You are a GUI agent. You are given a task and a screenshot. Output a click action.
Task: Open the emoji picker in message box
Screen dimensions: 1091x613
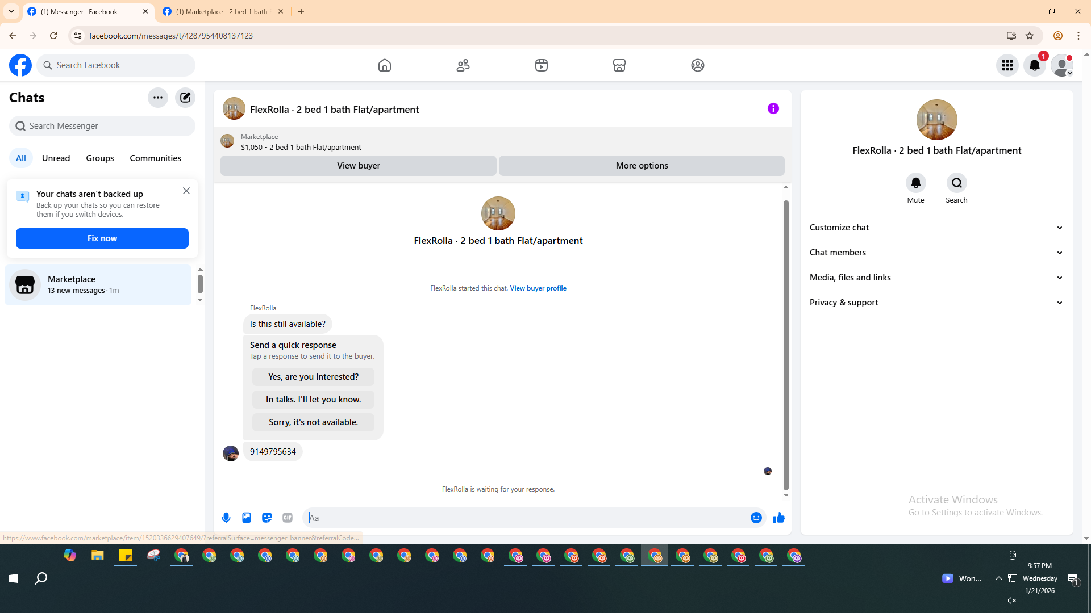pyautogui.click(x=756, y=518)
